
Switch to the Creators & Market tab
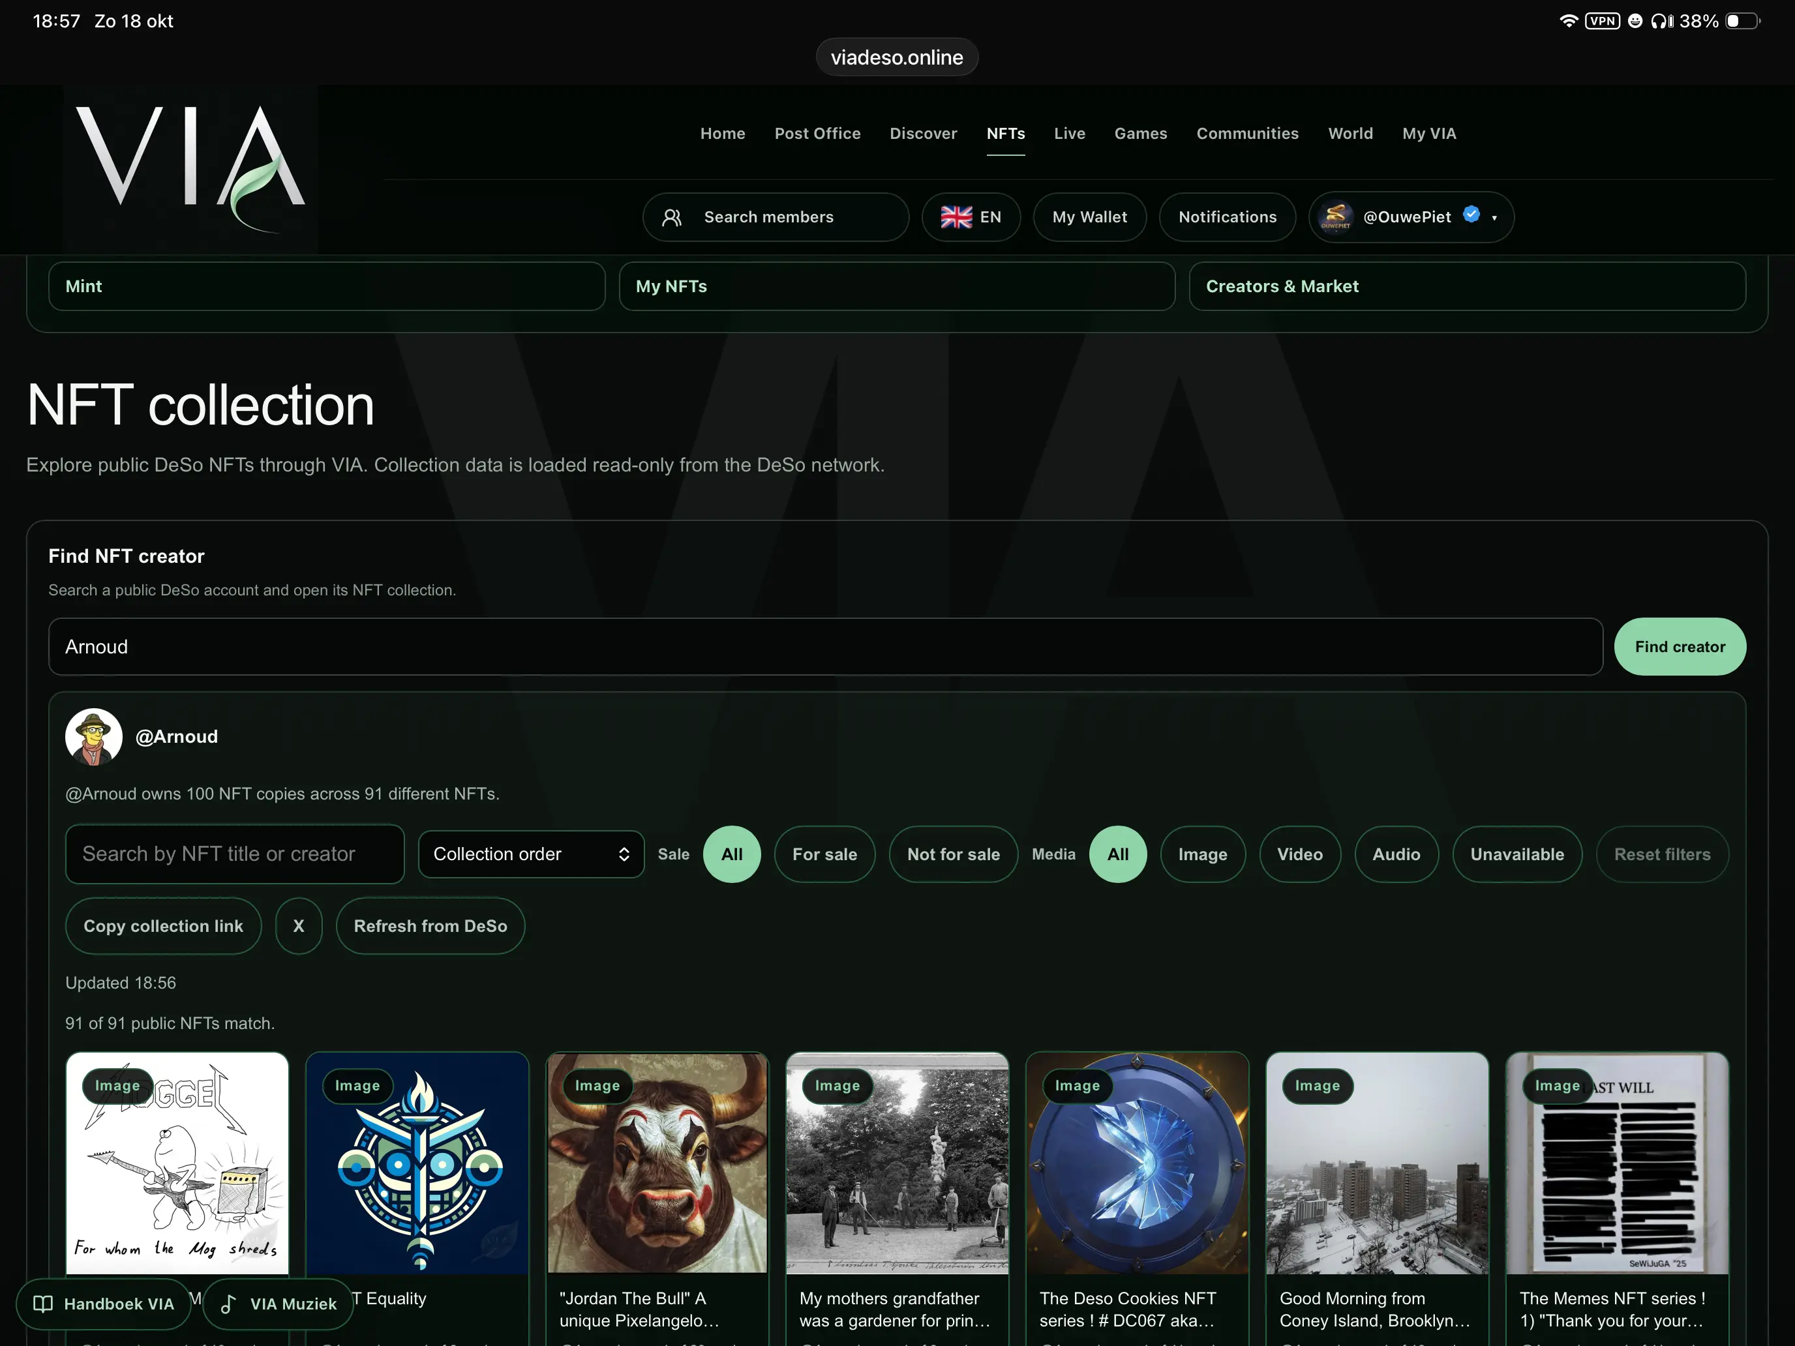coord(1467,286)
